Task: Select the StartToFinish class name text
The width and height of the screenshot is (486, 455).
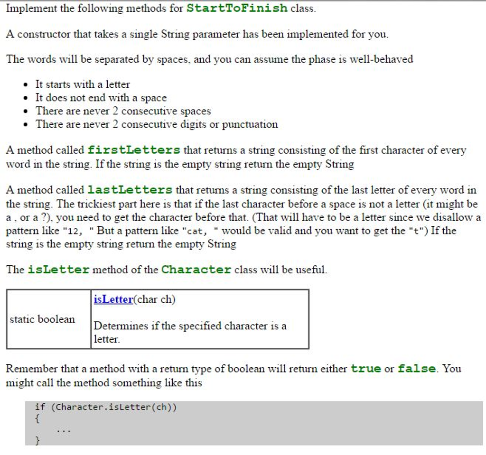Action: pyautogui.click(x=236, y=8)
